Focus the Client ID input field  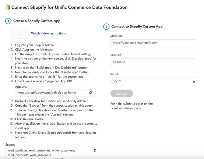(154, 62)
